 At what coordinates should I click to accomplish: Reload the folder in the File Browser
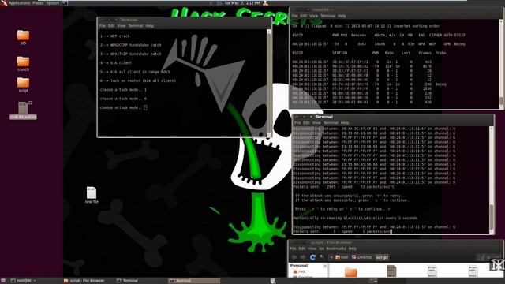pos(312,257)
